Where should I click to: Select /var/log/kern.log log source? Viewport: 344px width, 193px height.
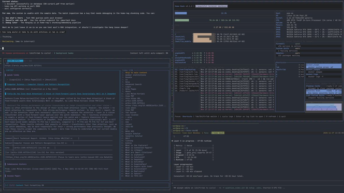[x=186, y=74]
